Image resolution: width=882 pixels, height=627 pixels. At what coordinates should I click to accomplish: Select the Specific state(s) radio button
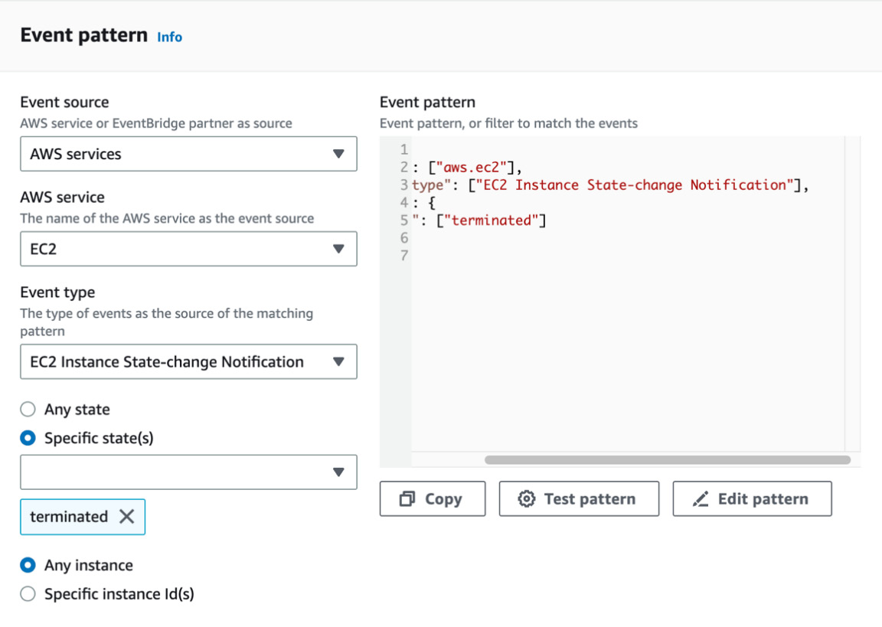tap(28, 437)
